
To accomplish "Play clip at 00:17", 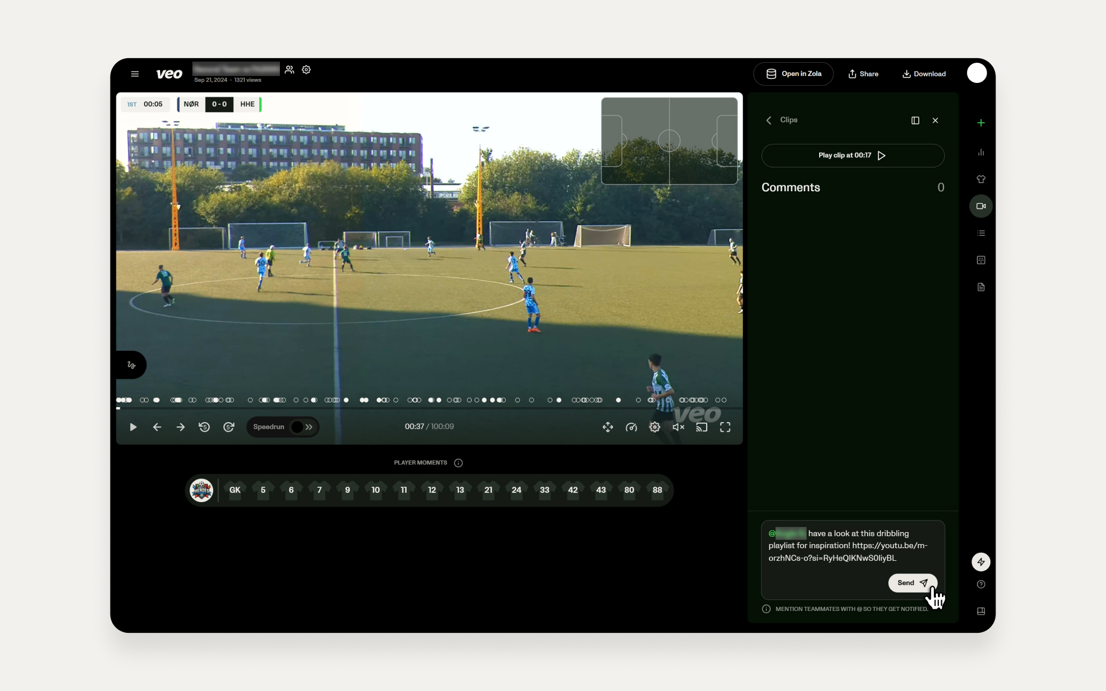I will click(853, 155).
